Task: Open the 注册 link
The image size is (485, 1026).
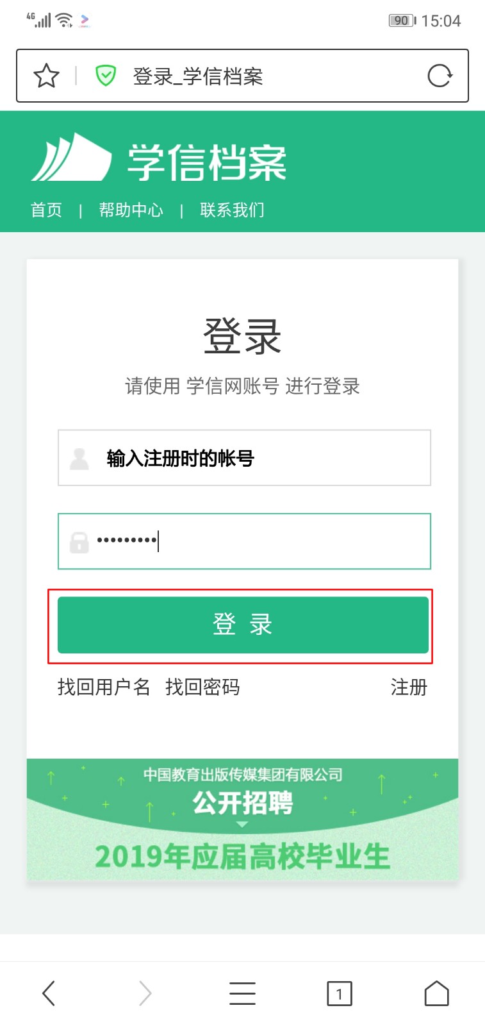Action: [x=409, y=687]
